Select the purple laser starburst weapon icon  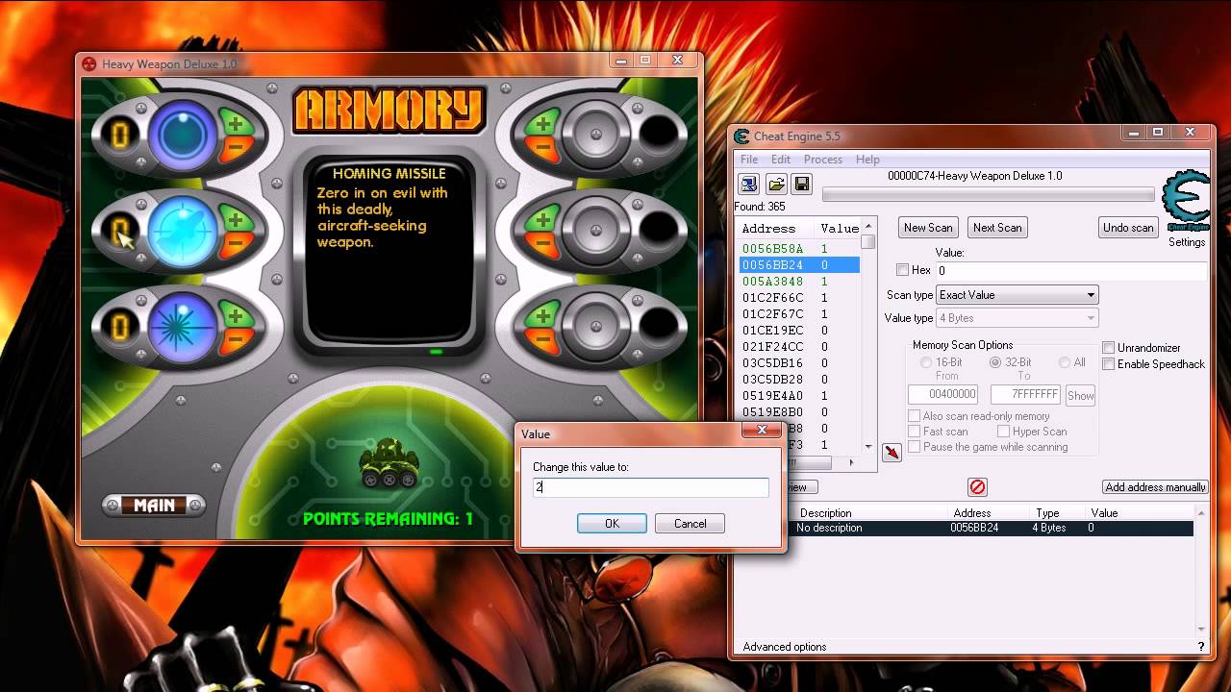[x=182, y=327]
